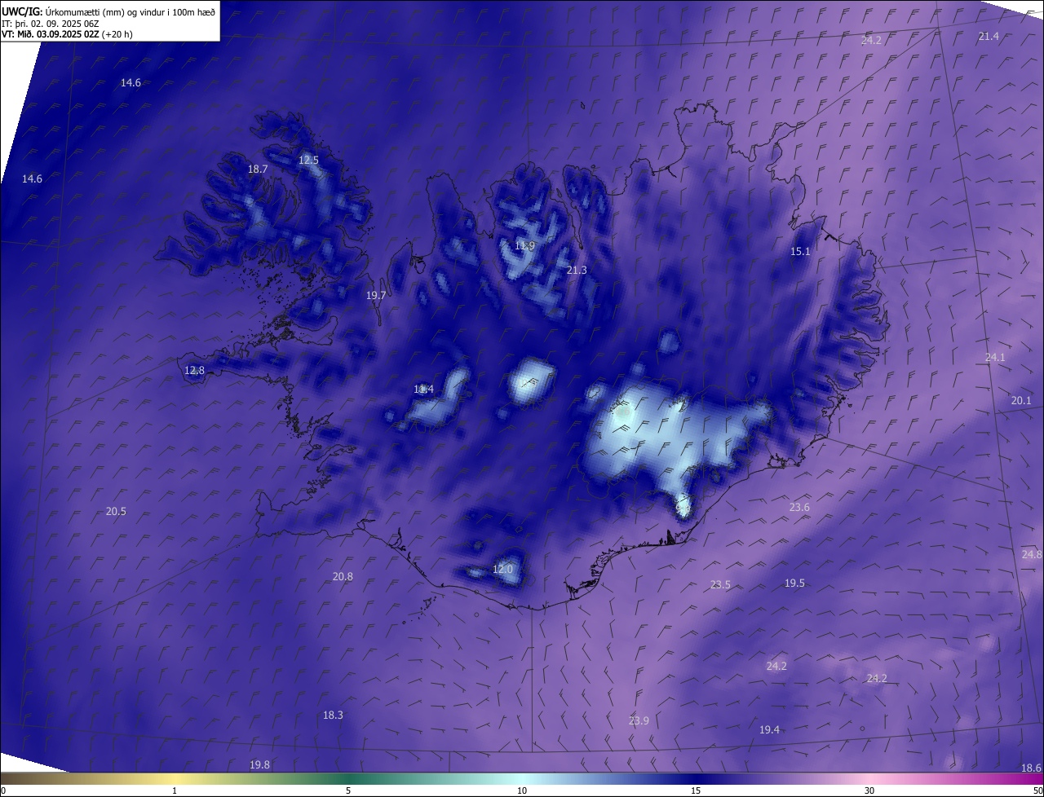Click the 11.4 value label
The height and width of the screenshot is (797, 1044).
(x=423, y=390)
